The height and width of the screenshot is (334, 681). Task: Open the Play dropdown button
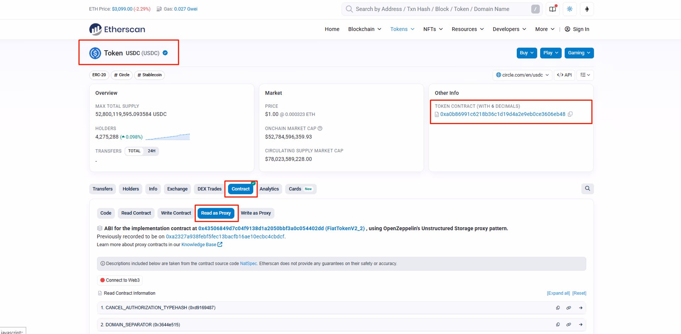(551, 53)
